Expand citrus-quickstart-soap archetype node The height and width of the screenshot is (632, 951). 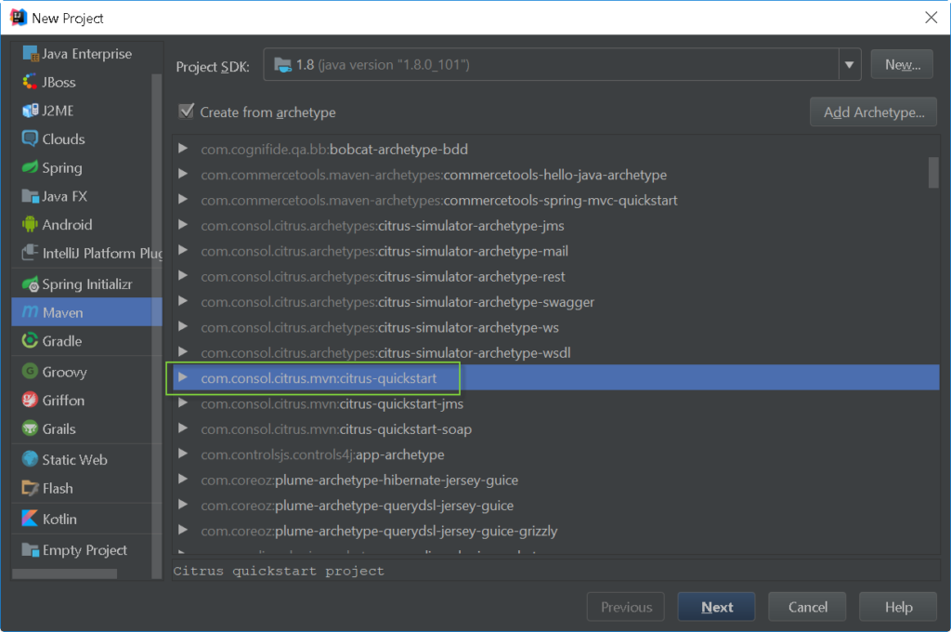pos(183,428)
